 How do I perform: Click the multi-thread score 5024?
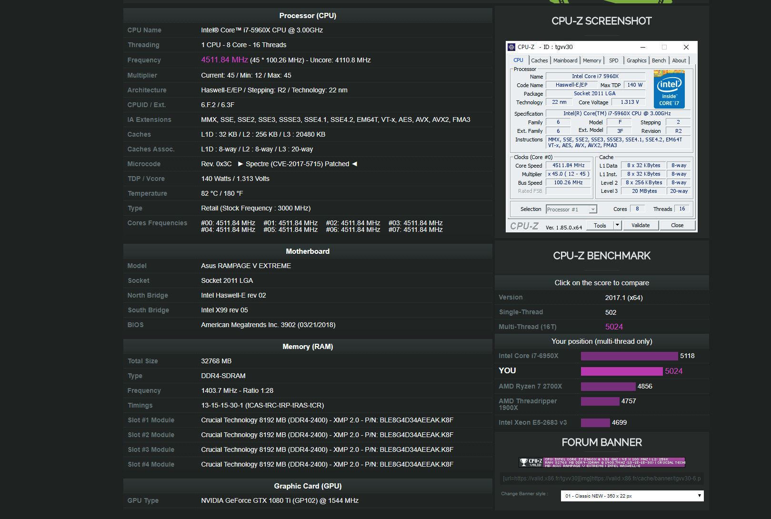point(614,327)
